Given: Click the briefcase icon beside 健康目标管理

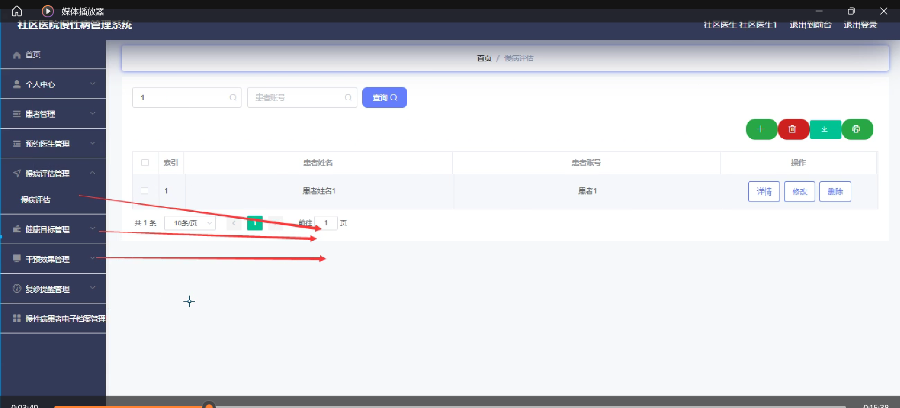Looking at the screenshot, I should pos(17,229).
